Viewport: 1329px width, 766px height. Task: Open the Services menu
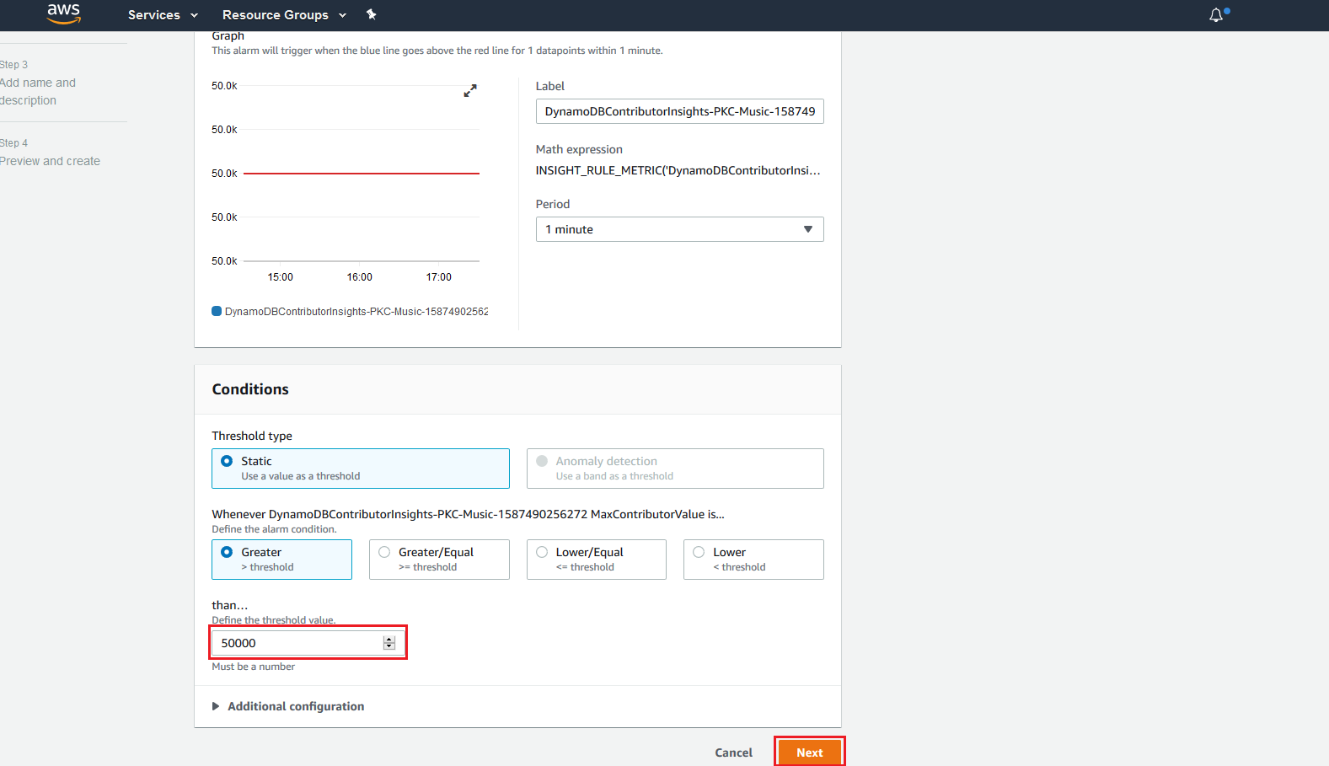[163, 15]
